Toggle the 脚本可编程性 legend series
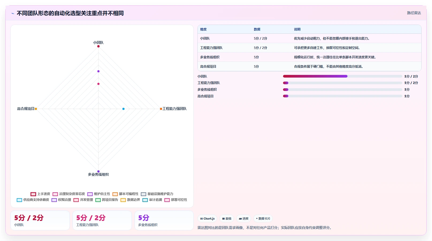 pyautogui.click(x=125, y=194)
